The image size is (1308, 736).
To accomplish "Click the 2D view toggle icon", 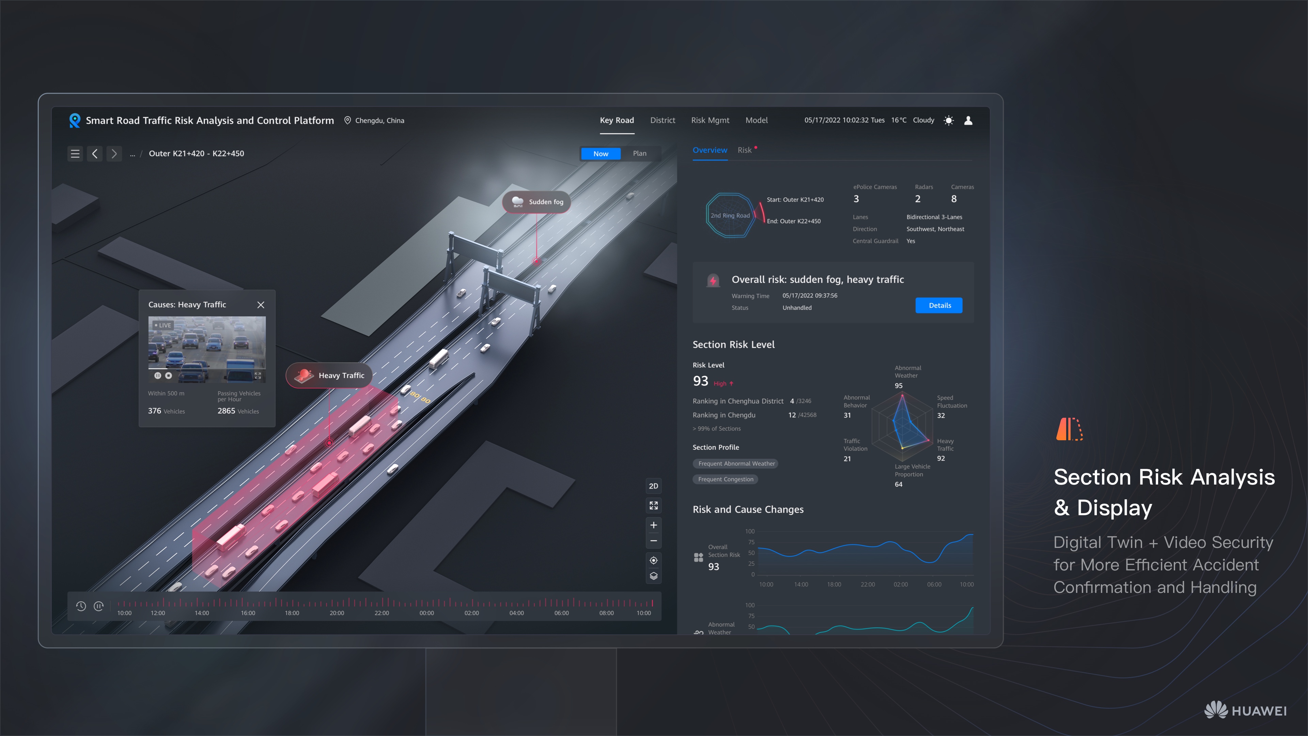I will [653, 486].
